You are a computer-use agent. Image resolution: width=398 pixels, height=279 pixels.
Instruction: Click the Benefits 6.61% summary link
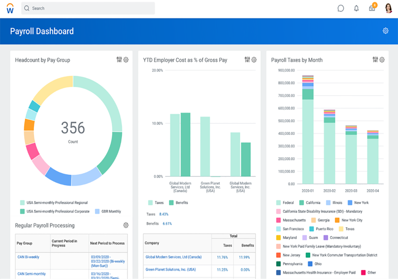[x=167, y=224]
